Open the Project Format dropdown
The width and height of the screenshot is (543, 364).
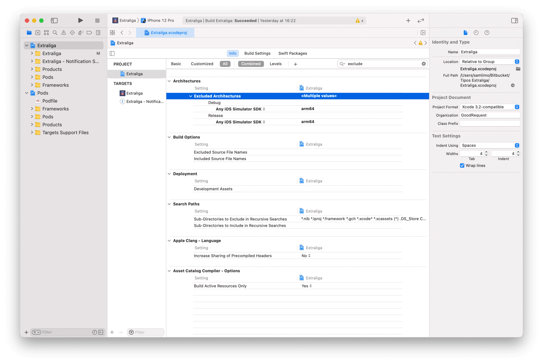pyautogui.click(x=490, y=107)
